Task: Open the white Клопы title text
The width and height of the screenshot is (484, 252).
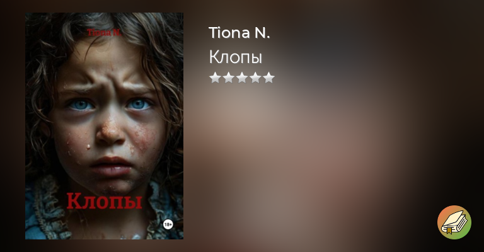Action: point(236,57)
